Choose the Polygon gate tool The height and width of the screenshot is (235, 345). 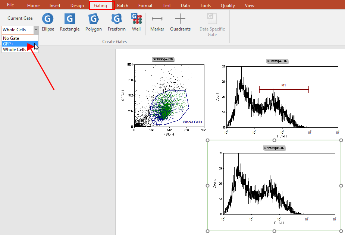93,22
